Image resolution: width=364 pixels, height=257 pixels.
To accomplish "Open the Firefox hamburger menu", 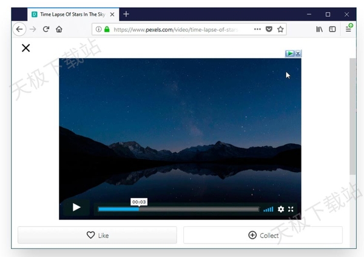I will [348, 29].
